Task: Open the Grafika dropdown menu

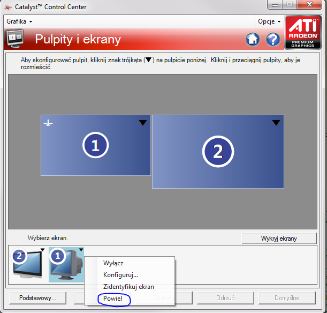Action: click(19, 21)
